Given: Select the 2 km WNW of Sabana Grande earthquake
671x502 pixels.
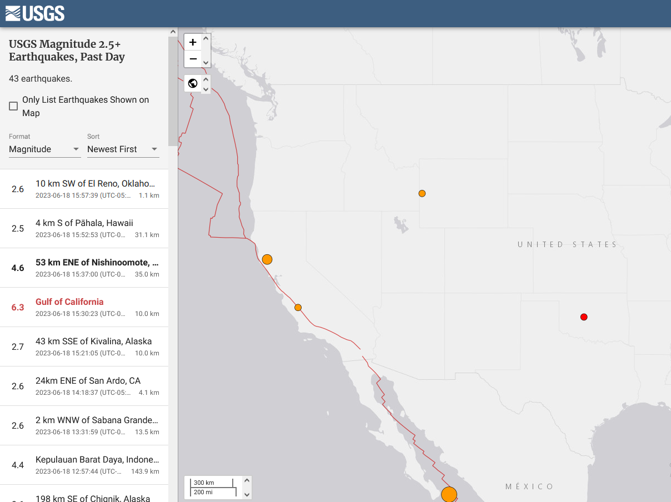Looking at the screenshot, I should coord(84,425).
